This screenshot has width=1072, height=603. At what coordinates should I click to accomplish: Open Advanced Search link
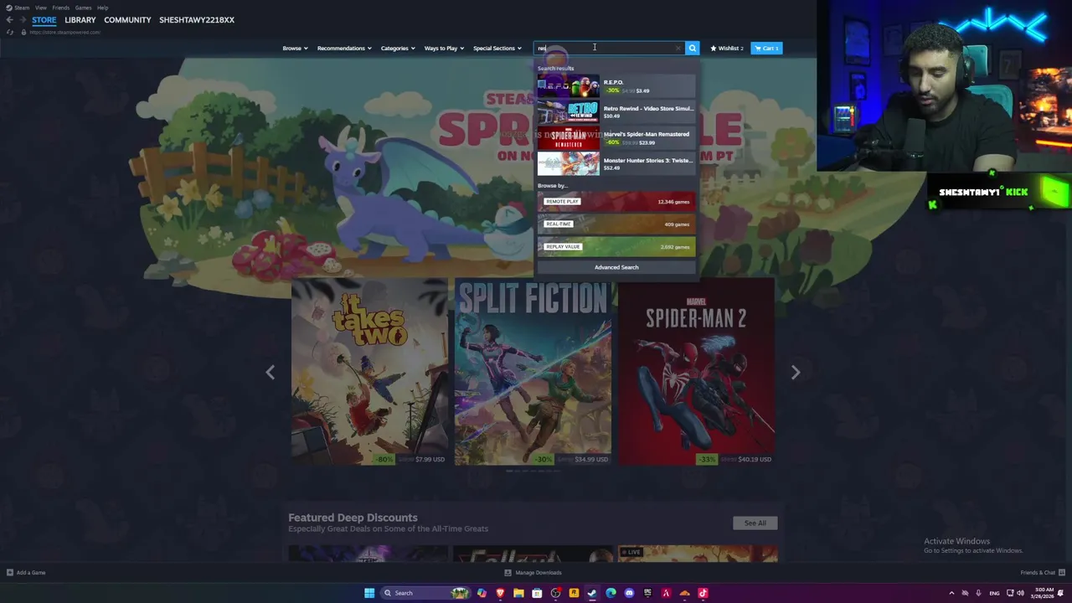[616, 267]
